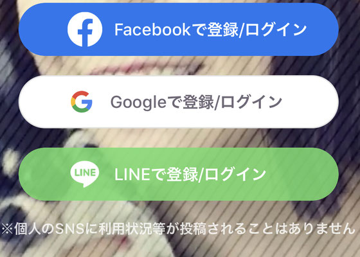Select the word 'Google' in white button

[138, 102]
